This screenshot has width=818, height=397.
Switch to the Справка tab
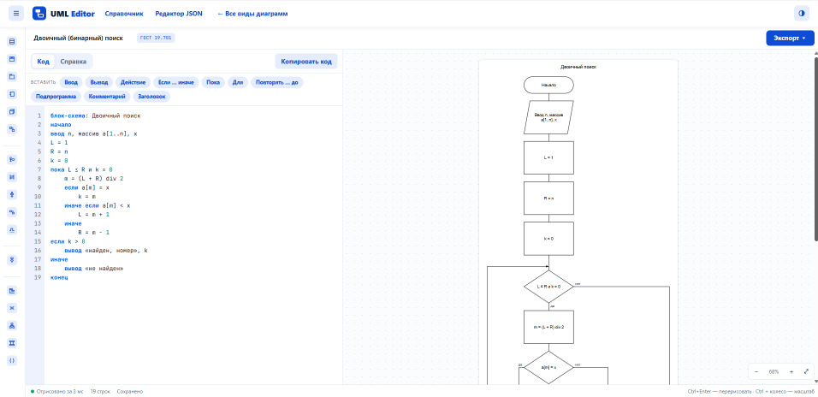click(x=73, y=62)
